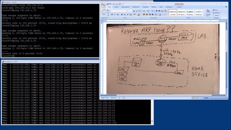231x130 pixels.
Task: Toggle Subscript formatting
Action: coord(125,14)
